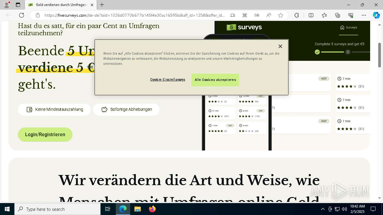Click phone survey card 7 min (9)

(221, 128)
